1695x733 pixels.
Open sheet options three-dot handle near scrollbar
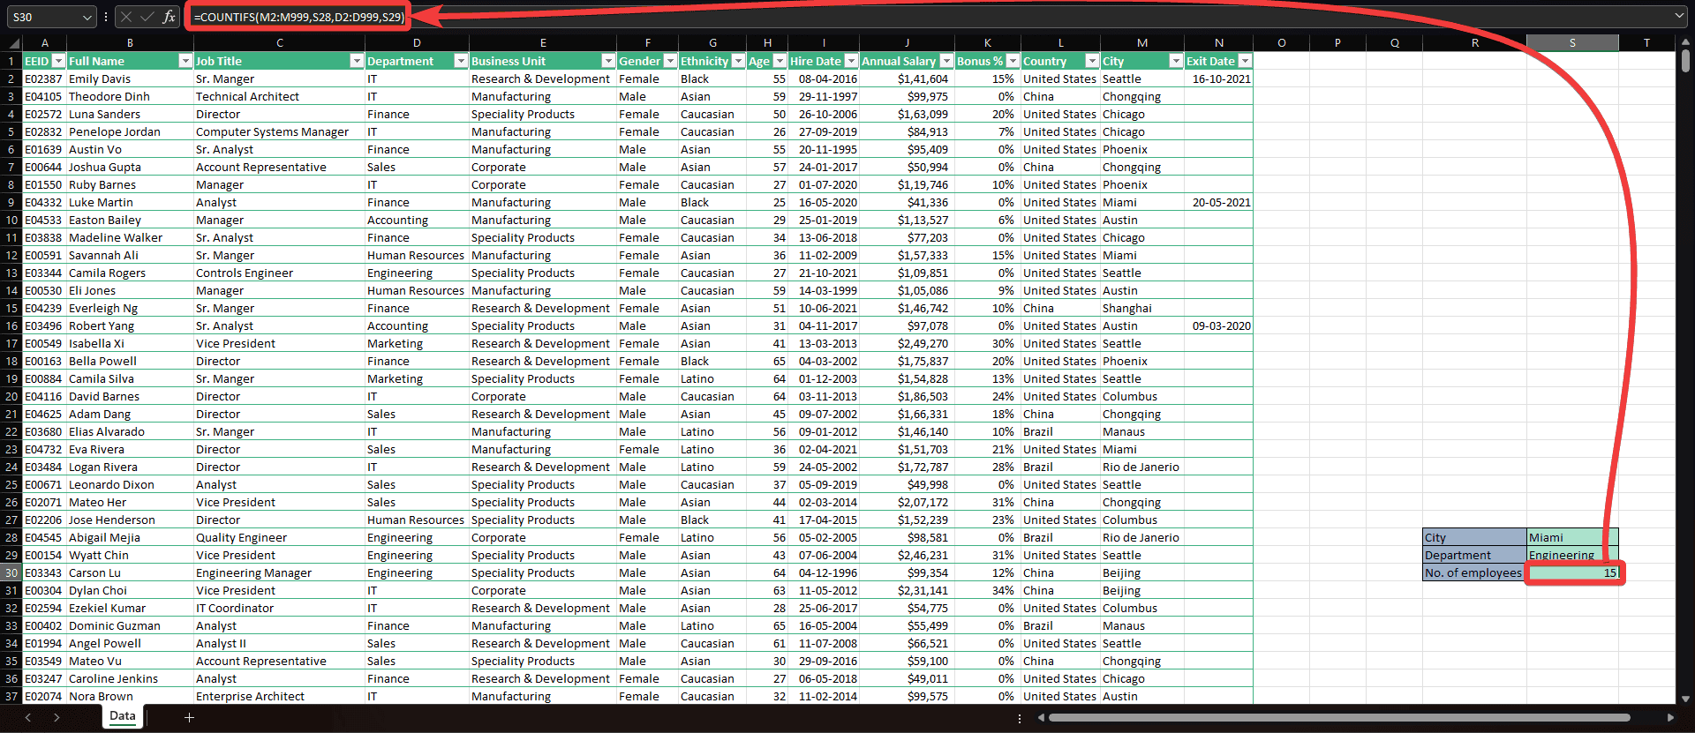(x=1020, y=718)
